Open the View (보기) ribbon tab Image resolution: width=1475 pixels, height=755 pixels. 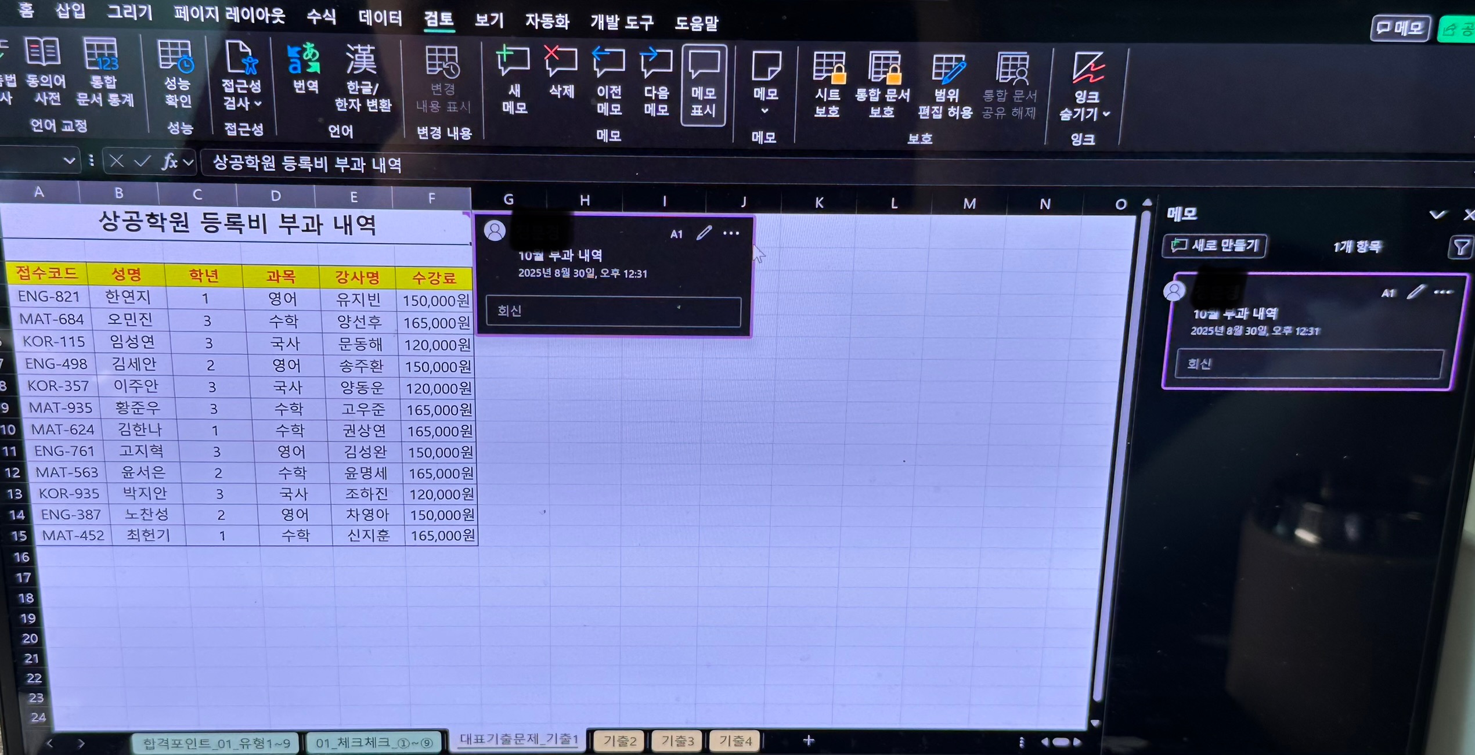pyautogui.click(x=489, y=21)
